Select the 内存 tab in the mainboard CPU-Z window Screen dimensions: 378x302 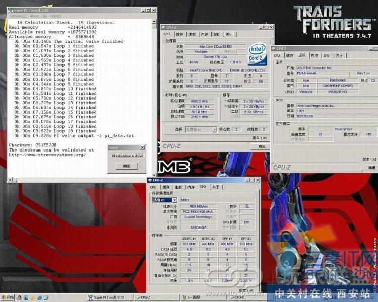[x=314, y=56]
